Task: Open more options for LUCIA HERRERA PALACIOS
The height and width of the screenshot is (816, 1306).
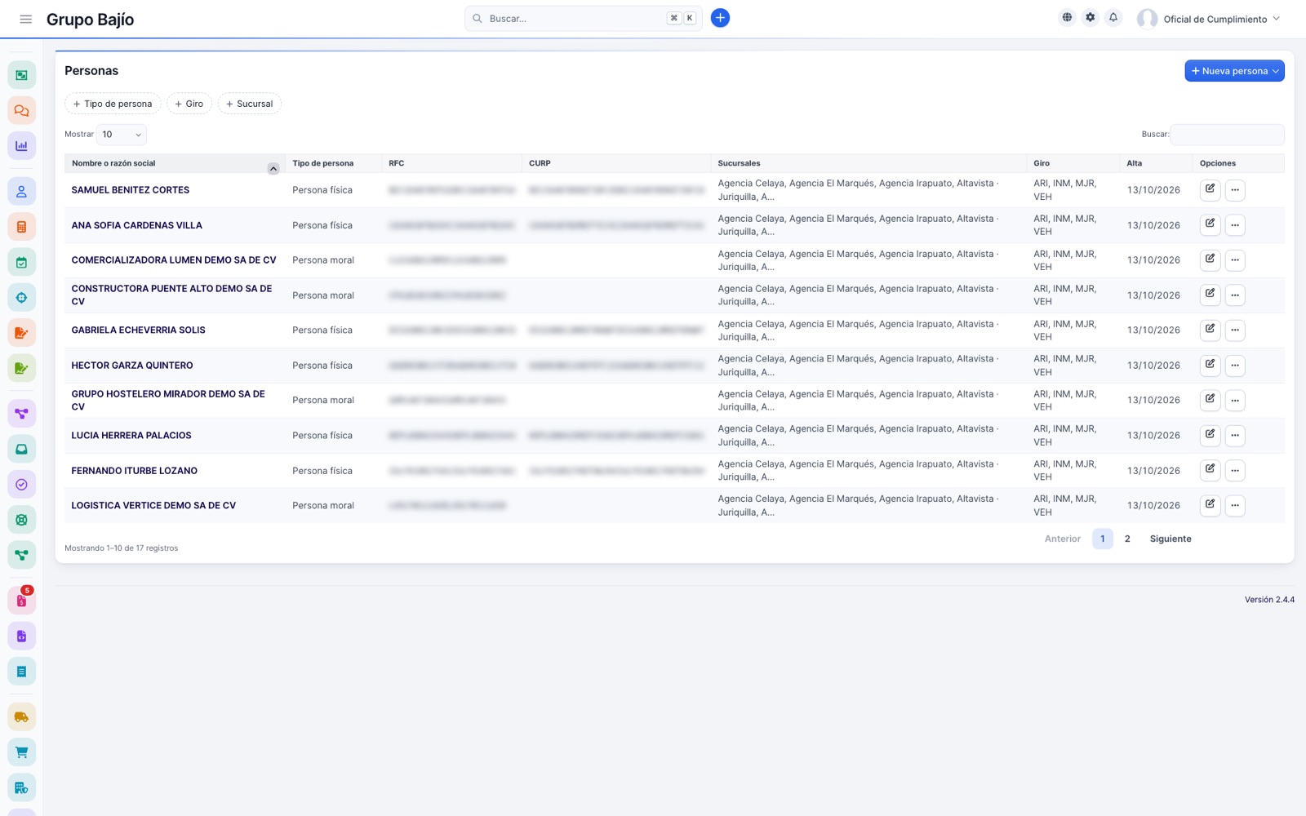Action: pos(1235,436)
